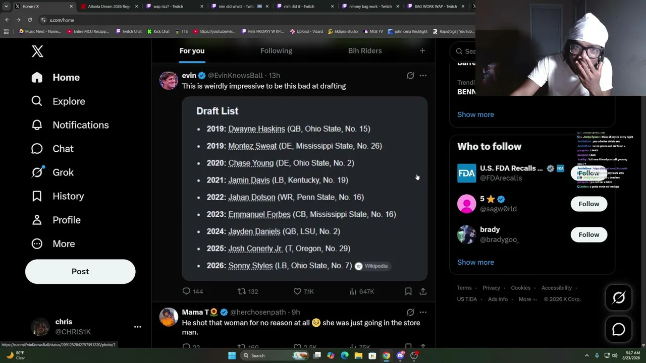Open Chat in the left sidebar
This screenshot has width=646, height=363.
(52, 149)
